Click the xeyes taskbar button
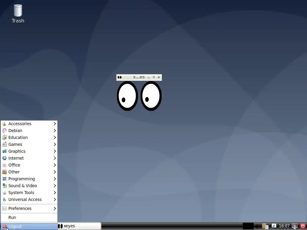The height and width of the screenshot is (230, 307). 79,226
